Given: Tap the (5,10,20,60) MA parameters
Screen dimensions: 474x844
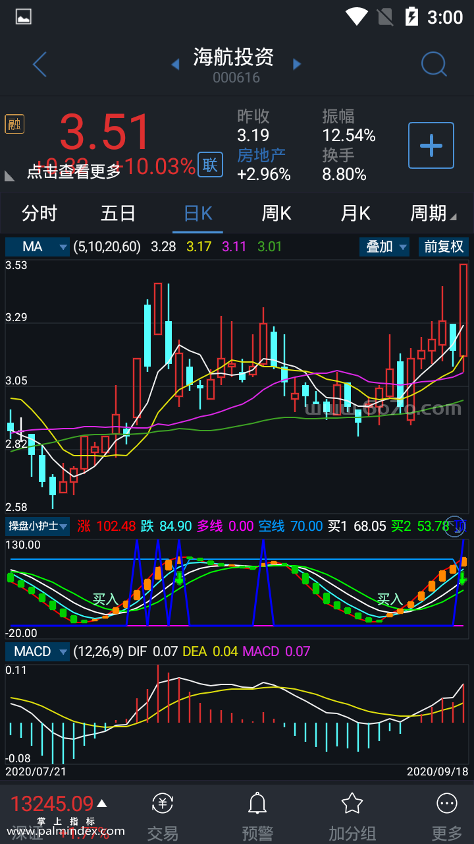Looking at the screenshot, I should click(x=107, y=247).
